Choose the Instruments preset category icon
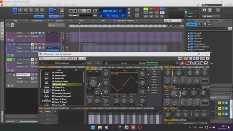Image resolution: width=233 pixels, height=131 pixels. coord(46,100)
